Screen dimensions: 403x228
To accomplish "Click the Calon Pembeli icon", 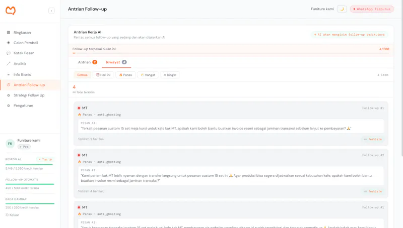I will pyautogui.click(x=9, y=43).
